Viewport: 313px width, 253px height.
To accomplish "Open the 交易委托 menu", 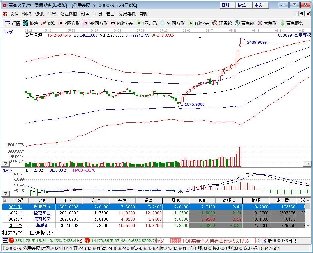I will 127,14.
